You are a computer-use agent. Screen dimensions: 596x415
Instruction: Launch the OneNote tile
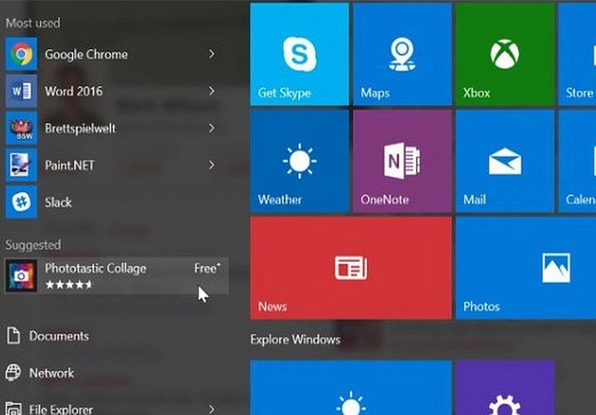coord(402,161)
